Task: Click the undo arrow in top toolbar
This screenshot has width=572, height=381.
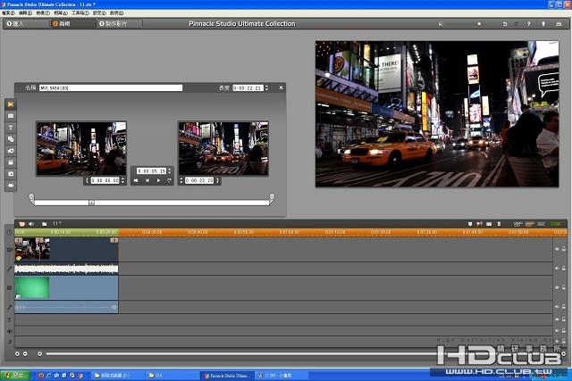Action: [x=505, y=24]
